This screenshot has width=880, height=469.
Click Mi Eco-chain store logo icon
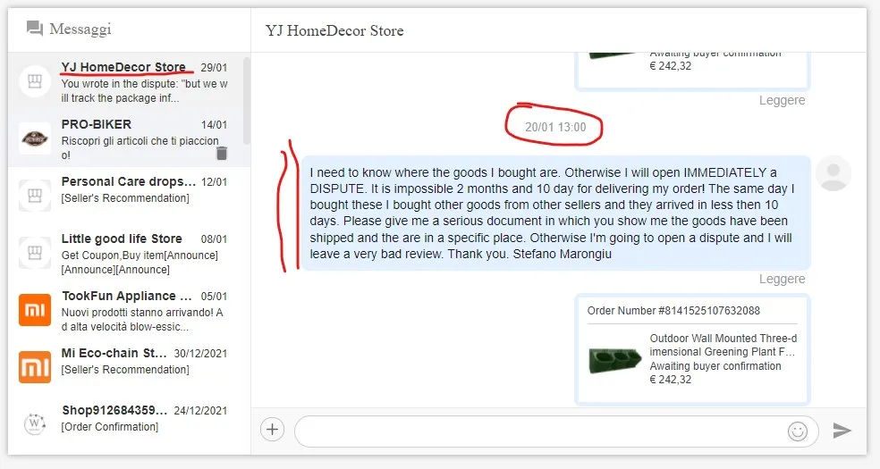pos(35,367)
